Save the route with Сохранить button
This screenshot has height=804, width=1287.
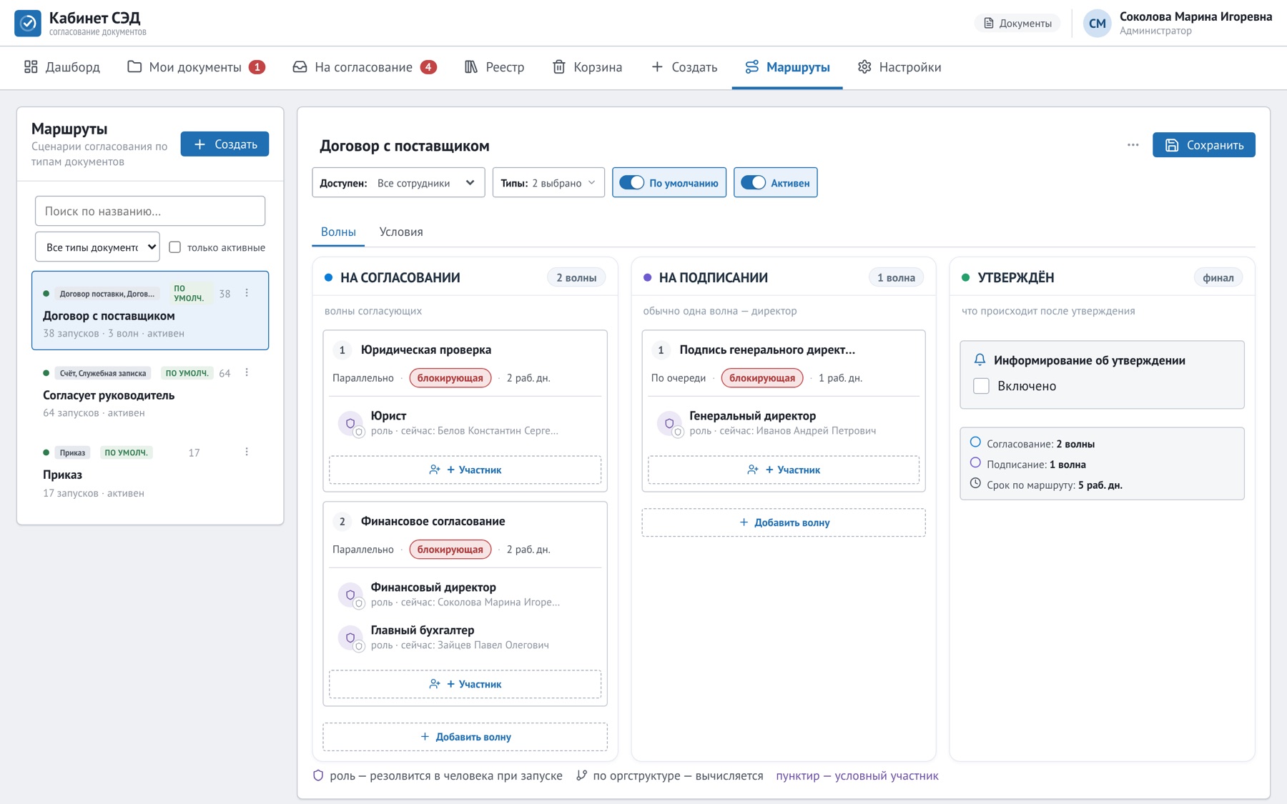(1203, 145)
